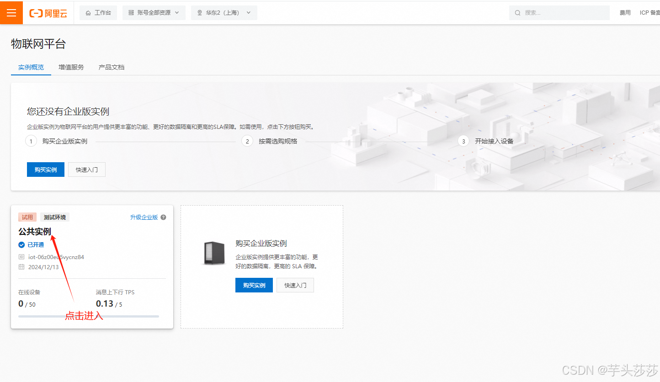Image resolution: width=660 pixels, height=382 pixels.
Task: Click the Alibaba Cloud logo
Action: point(48,13)
